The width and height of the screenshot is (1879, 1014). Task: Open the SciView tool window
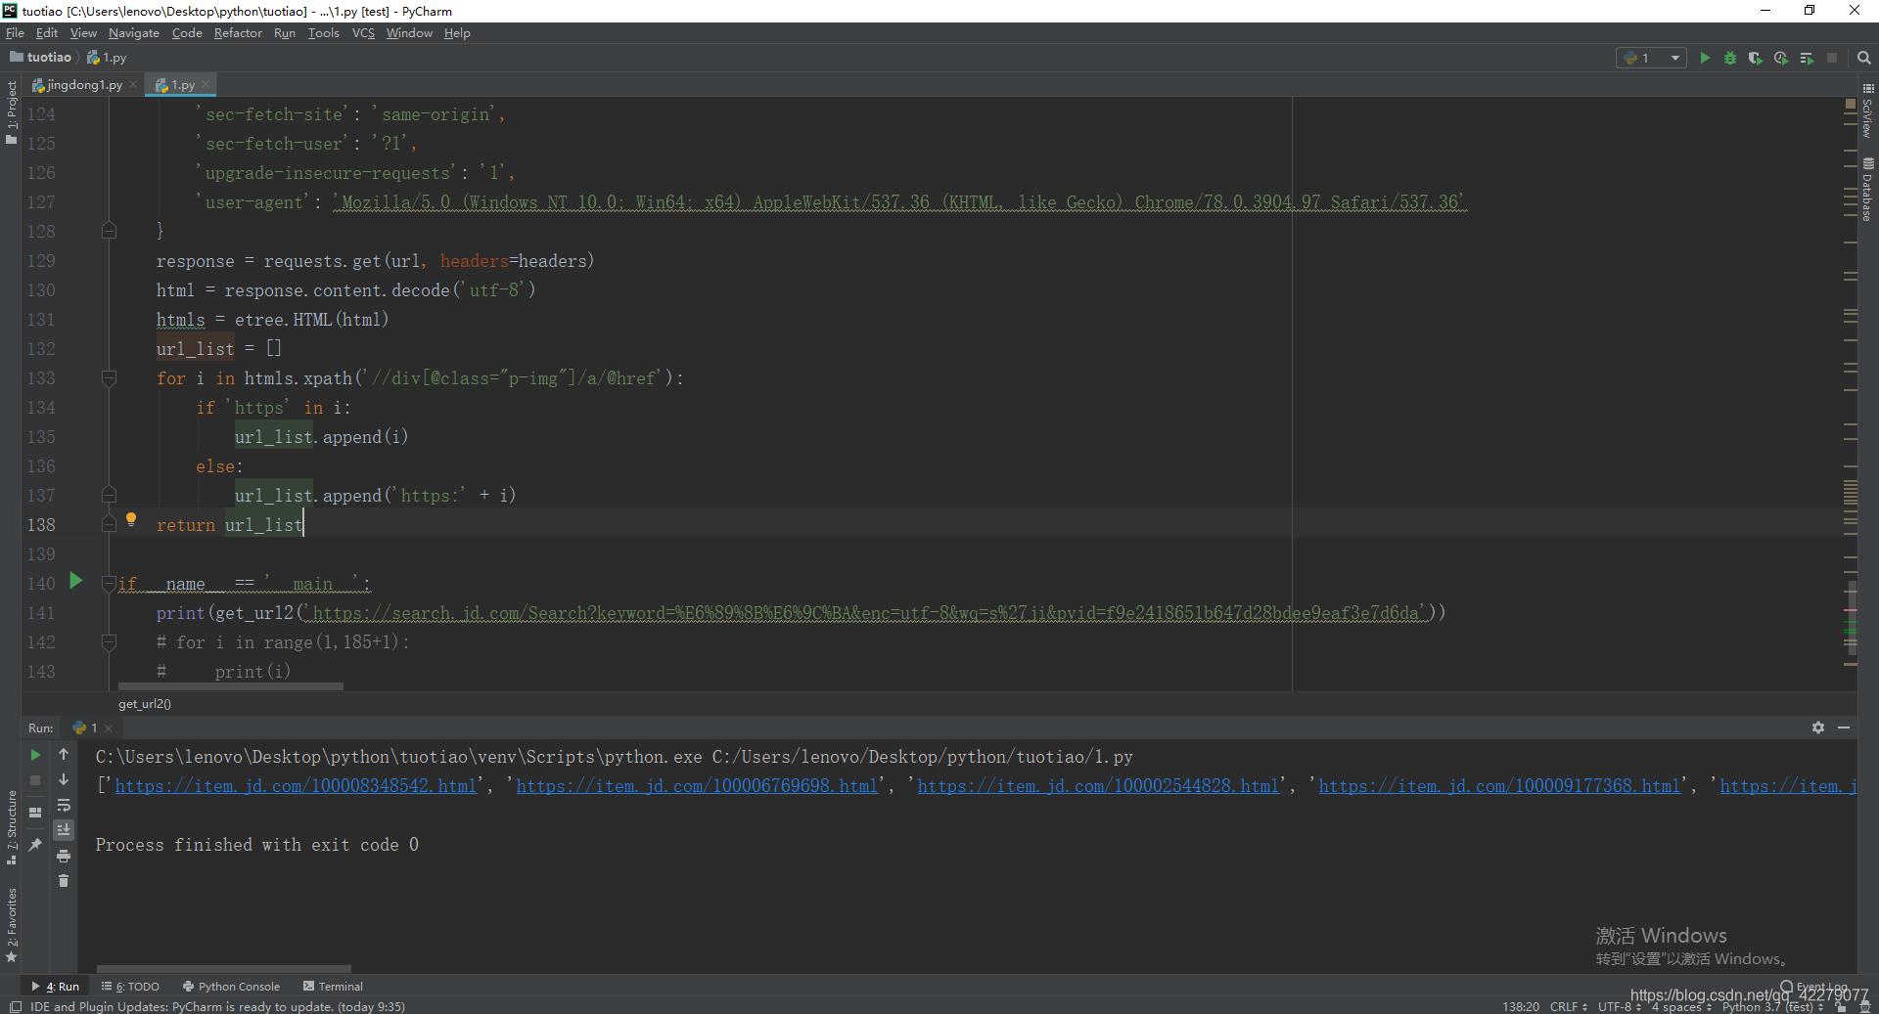point(1868,110)
